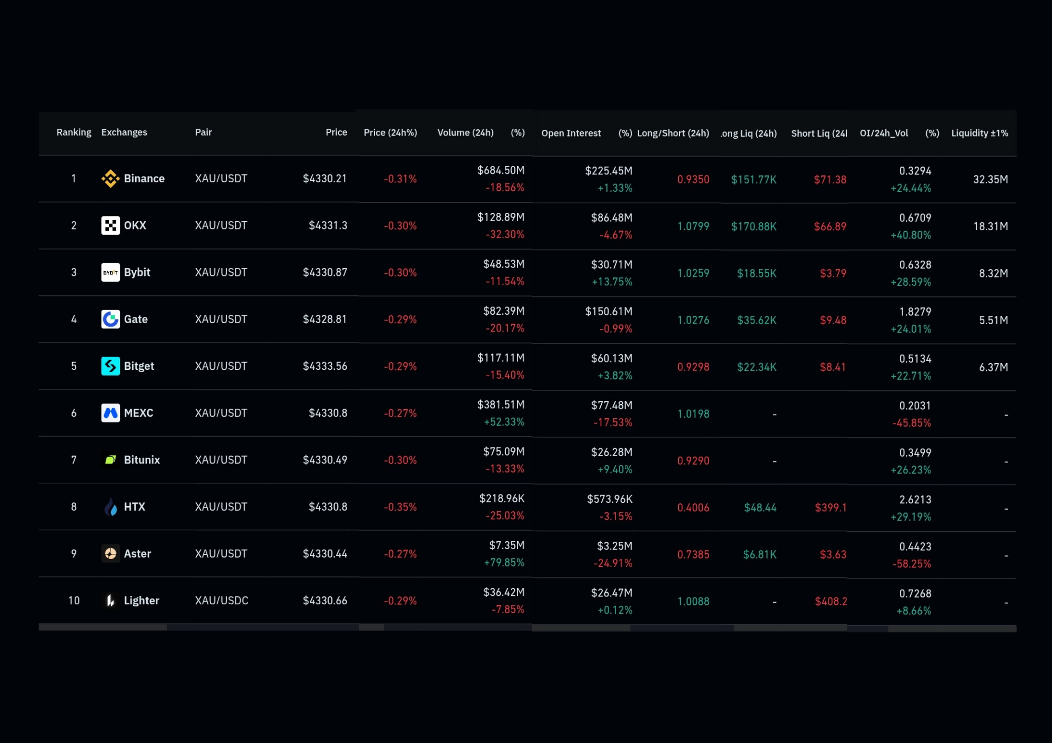The height and width of the screenshot is (743, 1052).
Task: Click Gate OI/24h_Vol value 1.8279
Action: pyautogui.click(x=915, y=312)
